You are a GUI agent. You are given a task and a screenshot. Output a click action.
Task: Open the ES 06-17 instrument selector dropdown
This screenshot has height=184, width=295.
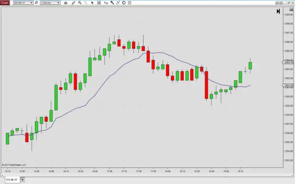coord(23,3)
